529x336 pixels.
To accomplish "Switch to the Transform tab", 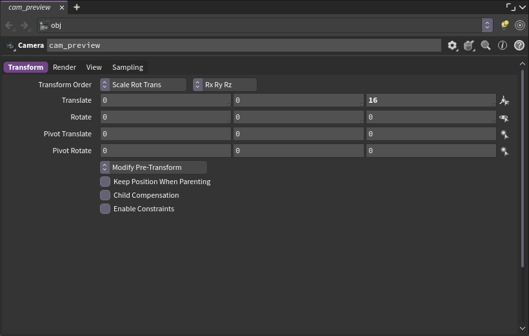I will 26,67.
